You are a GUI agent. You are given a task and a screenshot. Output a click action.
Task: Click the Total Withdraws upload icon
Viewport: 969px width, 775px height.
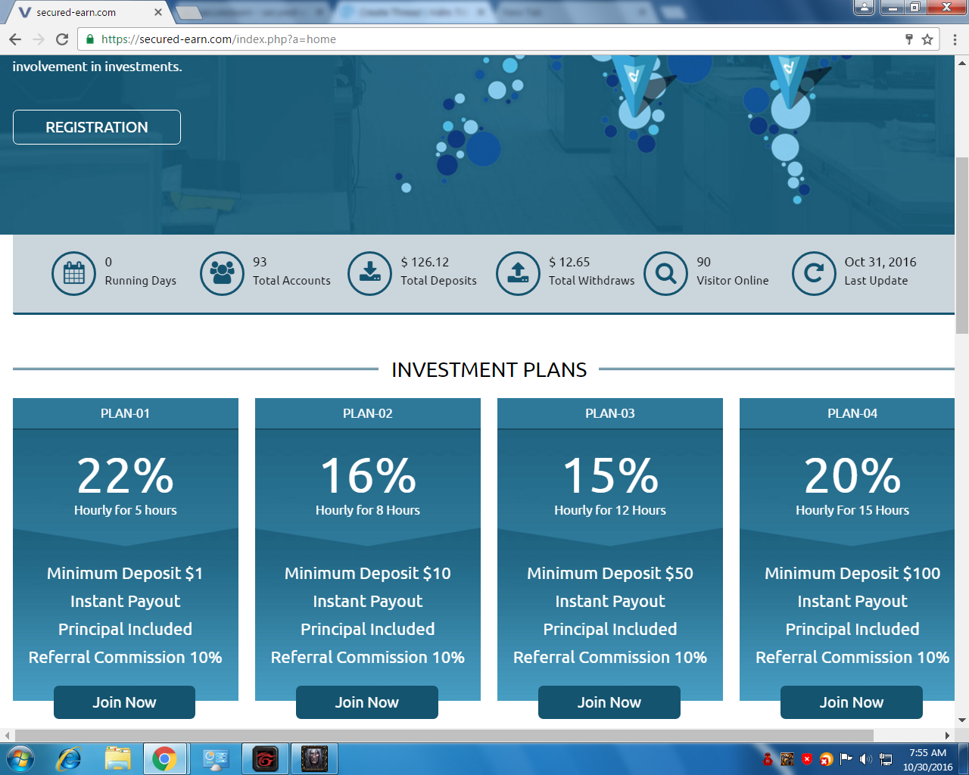pyautogui.click(x=518, y=273)
